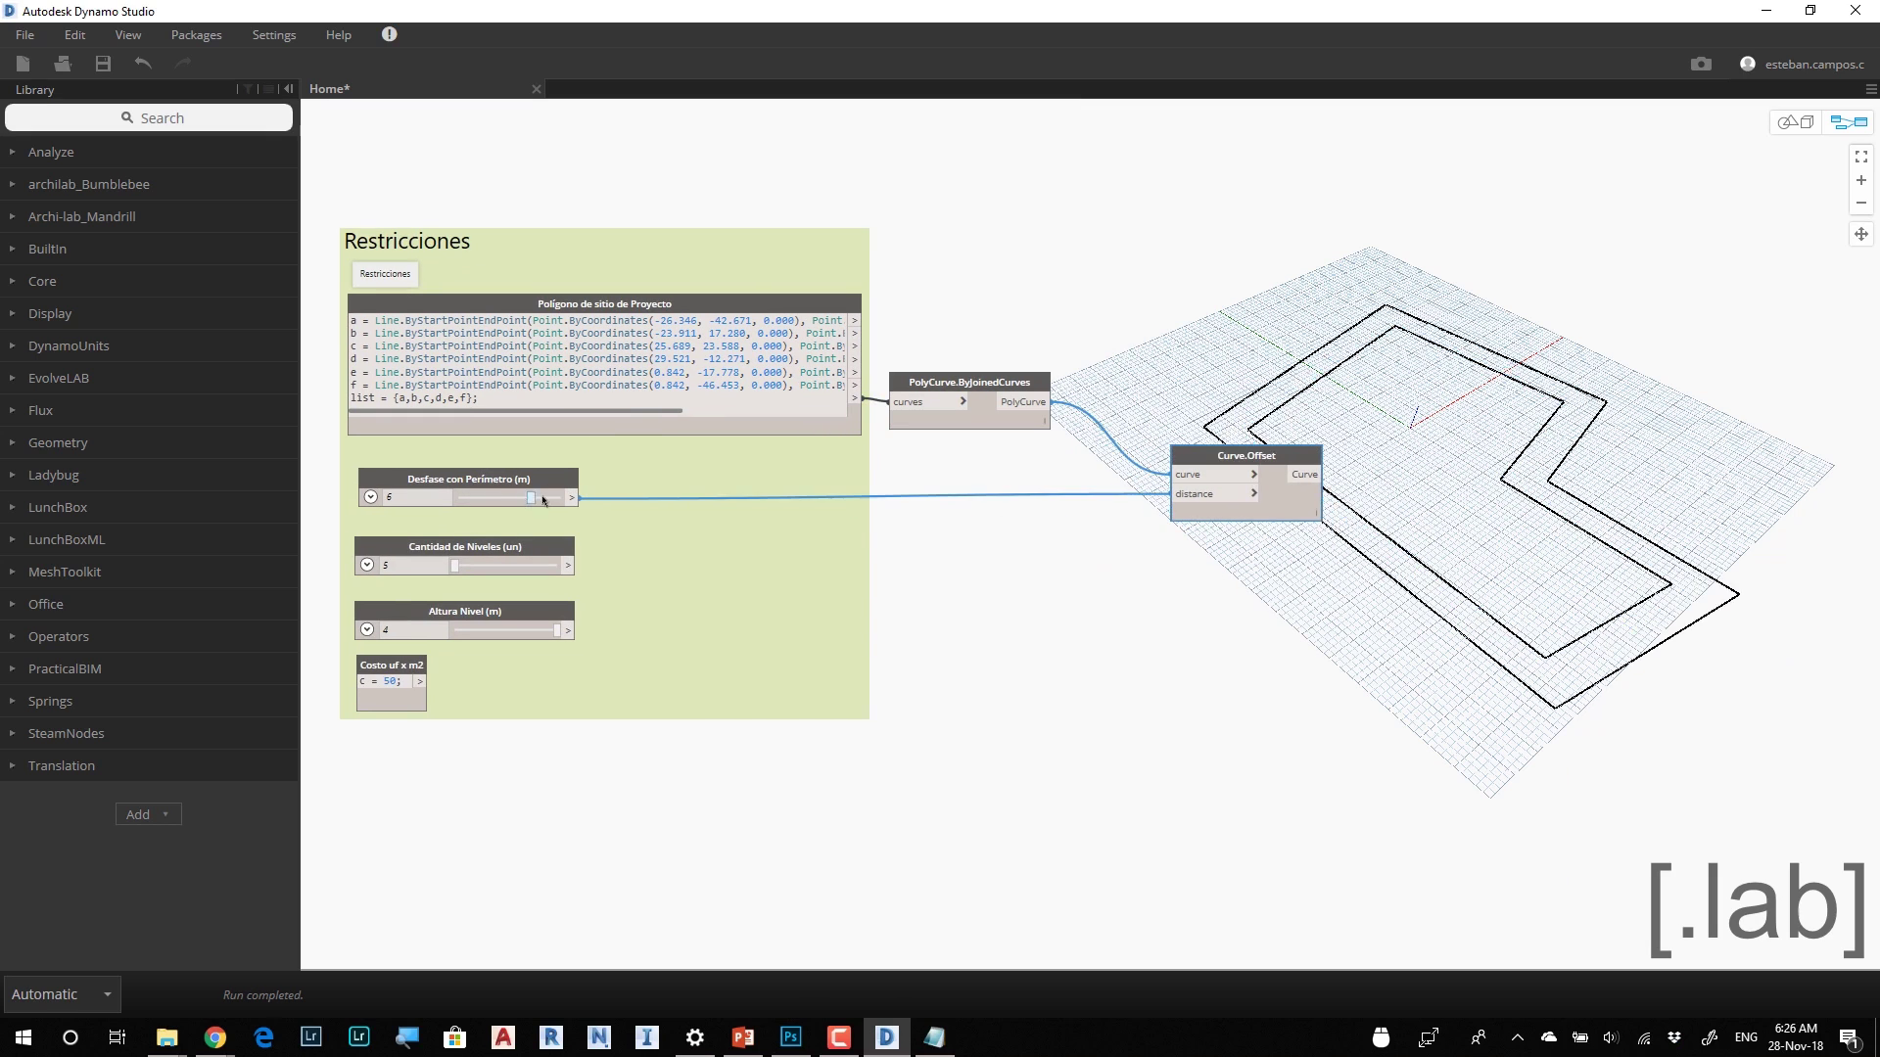Click the pan mode arrows icon
This screenshot has width=1880, height=1057.
coord(1861,234)
